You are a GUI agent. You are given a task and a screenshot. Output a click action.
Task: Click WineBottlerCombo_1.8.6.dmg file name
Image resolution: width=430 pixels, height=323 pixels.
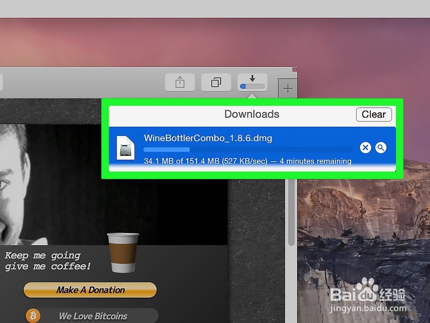click(208, 138)
